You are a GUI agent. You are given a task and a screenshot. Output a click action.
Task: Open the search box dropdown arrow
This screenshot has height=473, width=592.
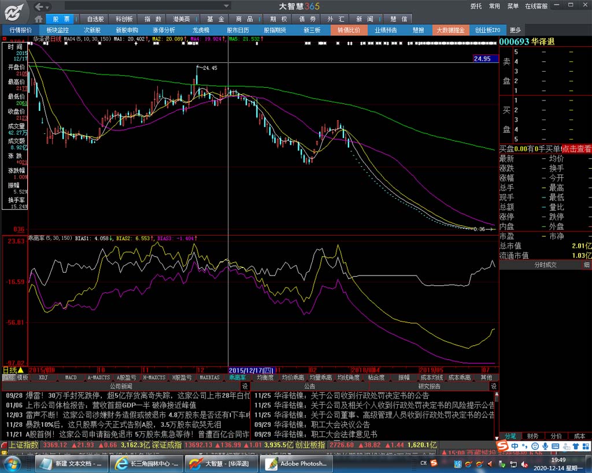pyautogui.click(x=226, y=6)
